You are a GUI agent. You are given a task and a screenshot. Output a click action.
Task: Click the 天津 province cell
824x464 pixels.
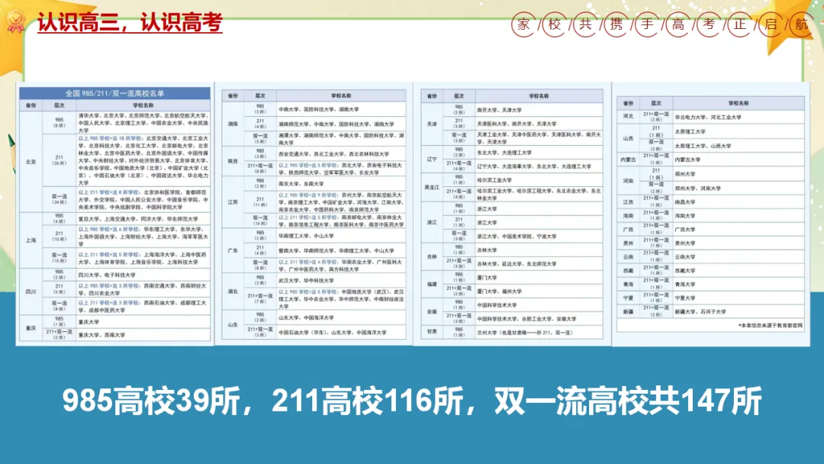pyautogui.click(x=431, y=124)
